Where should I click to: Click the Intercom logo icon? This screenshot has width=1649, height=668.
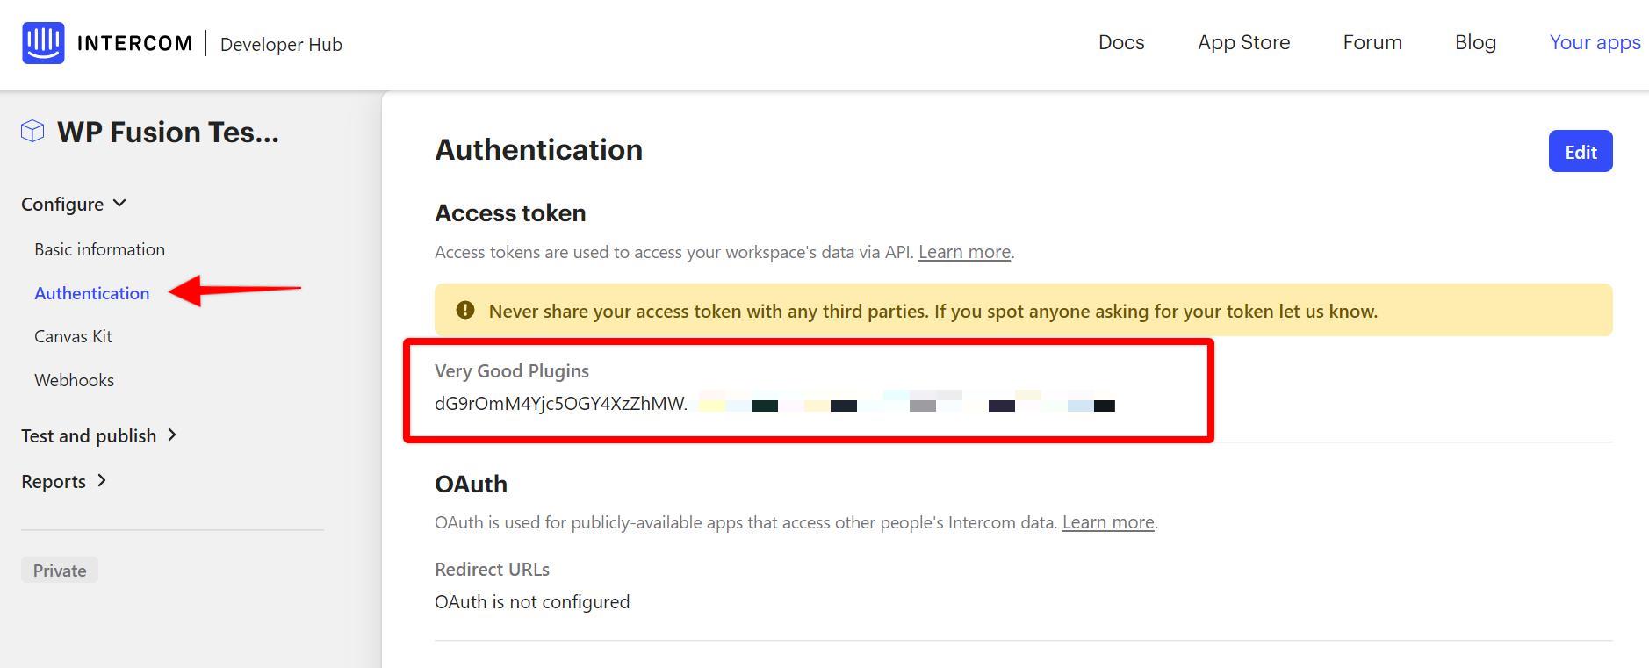tap(43, 43)
